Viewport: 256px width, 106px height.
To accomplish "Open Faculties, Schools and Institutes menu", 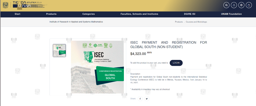I will point(139,14).
